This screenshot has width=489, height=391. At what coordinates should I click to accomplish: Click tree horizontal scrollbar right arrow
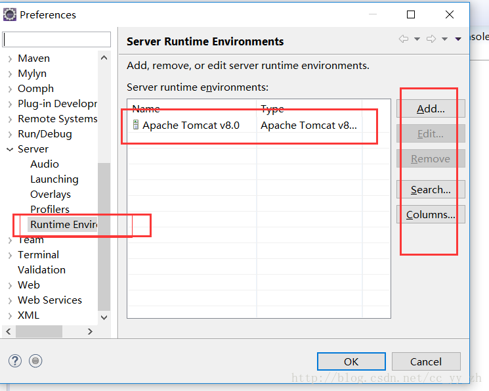pyautogui.click(x=90, y=331)
